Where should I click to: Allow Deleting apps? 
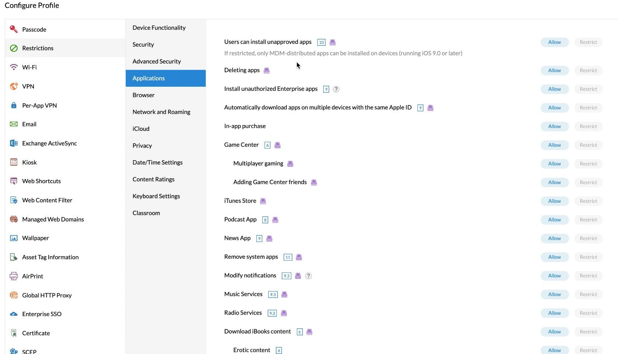pos(554,70)
